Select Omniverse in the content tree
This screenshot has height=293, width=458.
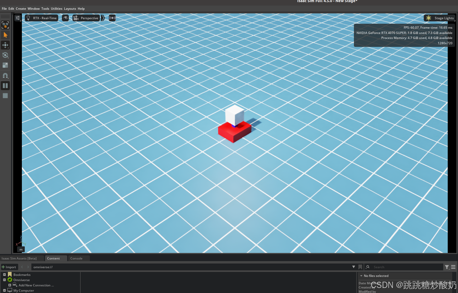pyautogui.click(x=22, y=280)
